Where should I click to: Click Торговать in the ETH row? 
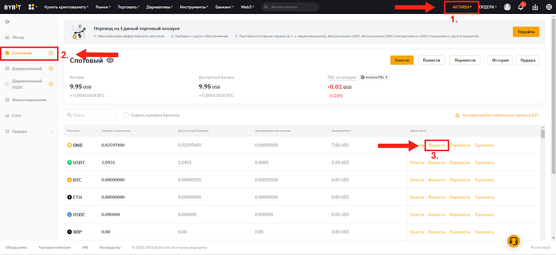click(484, 197)
